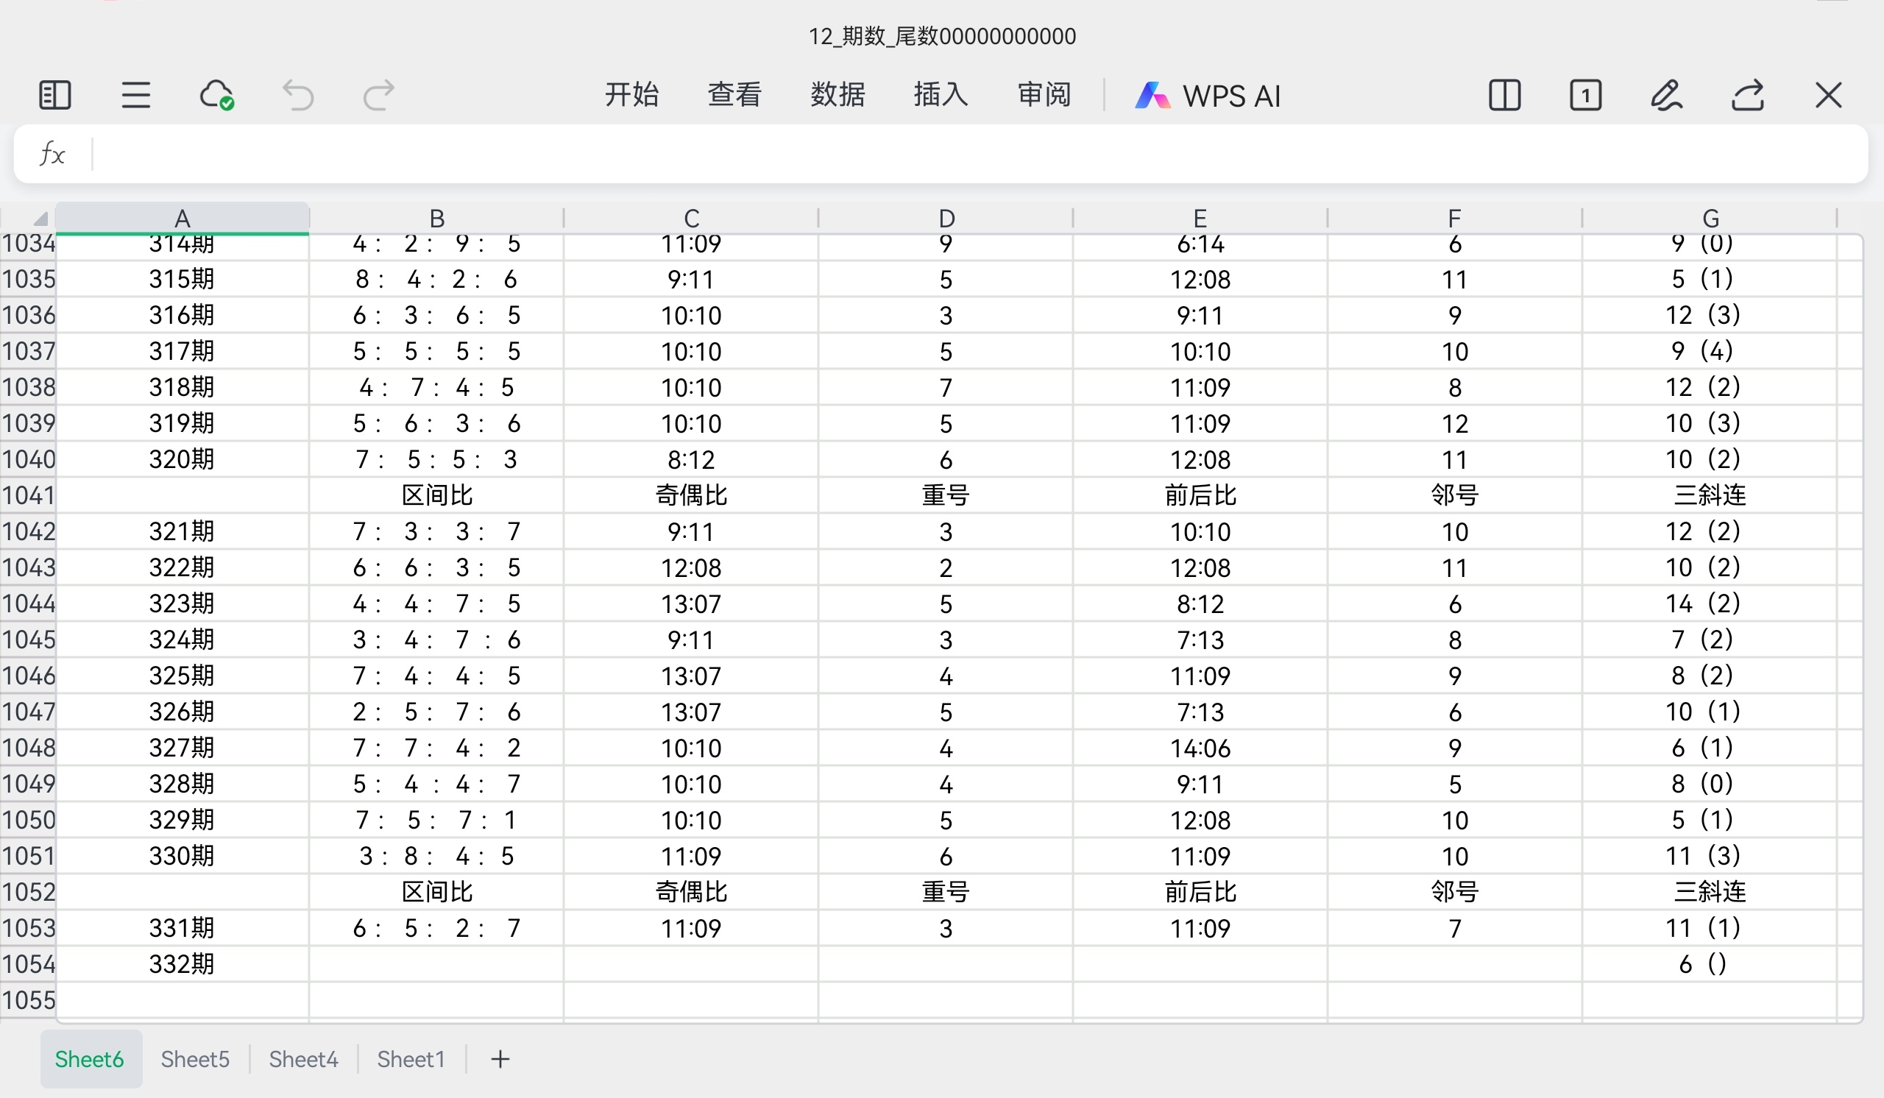Click into the fx formula bar
Screen dimensions: 1884x1098
pyautogui.click(x=972, y=154)
